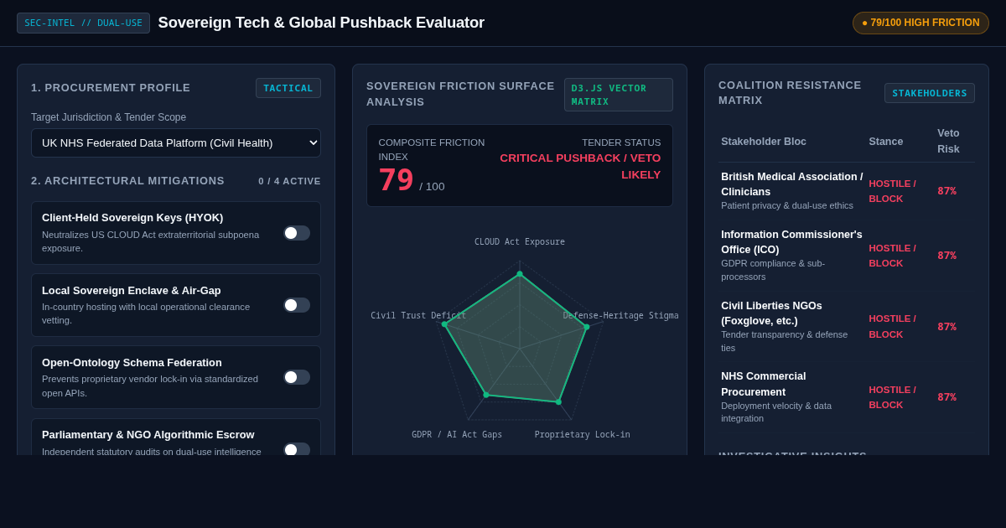Image resolution: width=1006 pixels, height=528 pixels.
Task: Click the TACTICAL tag
Action: (288, 88)
